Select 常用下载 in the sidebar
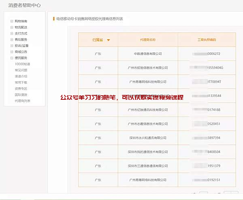The image size is (243, 200). 21,82
